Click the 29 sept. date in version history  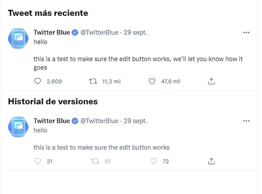coord(135,121)
